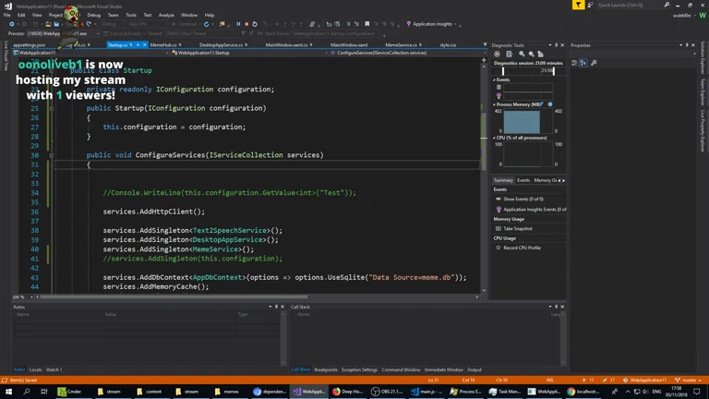
Task: Switch to MemeHub.cs tab
Action: [165, 44]
